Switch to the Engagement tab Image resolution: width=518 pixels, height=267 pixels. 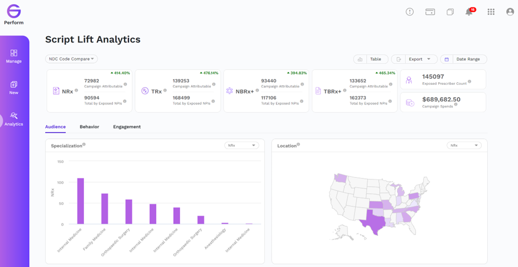[x=127, y=127]
